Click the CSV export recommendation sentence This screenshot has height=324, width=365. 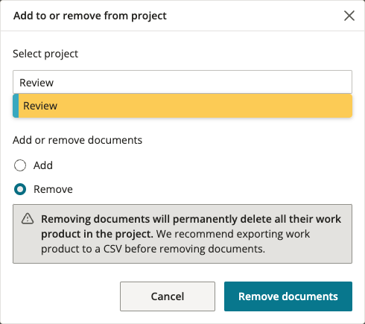click(x=175, y=241)
